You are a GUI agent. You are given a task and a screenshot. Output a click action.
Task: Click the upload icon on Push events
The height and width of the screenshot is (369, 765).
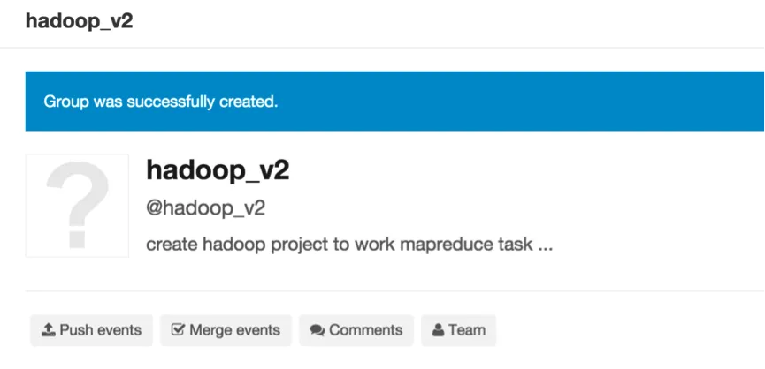48,330
